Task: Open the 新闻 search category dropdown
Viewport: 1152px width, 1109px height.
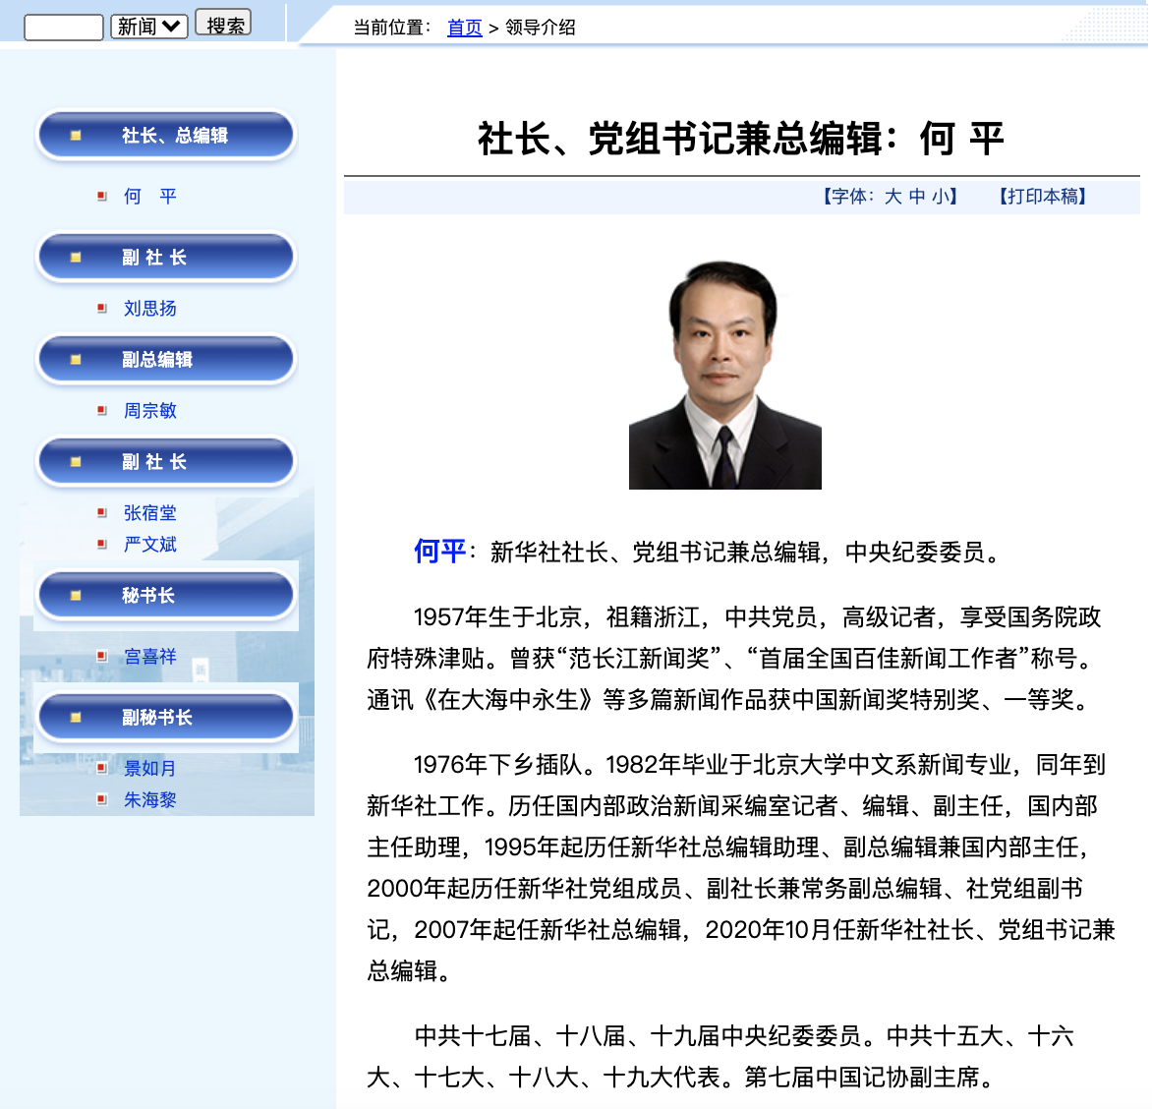Action: coord(149,27)
